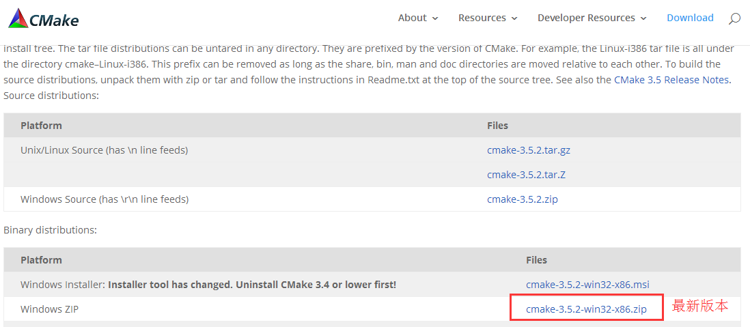Click the Windows ZIP platform row
Viewport: 750px width, 327px height.
372,309
